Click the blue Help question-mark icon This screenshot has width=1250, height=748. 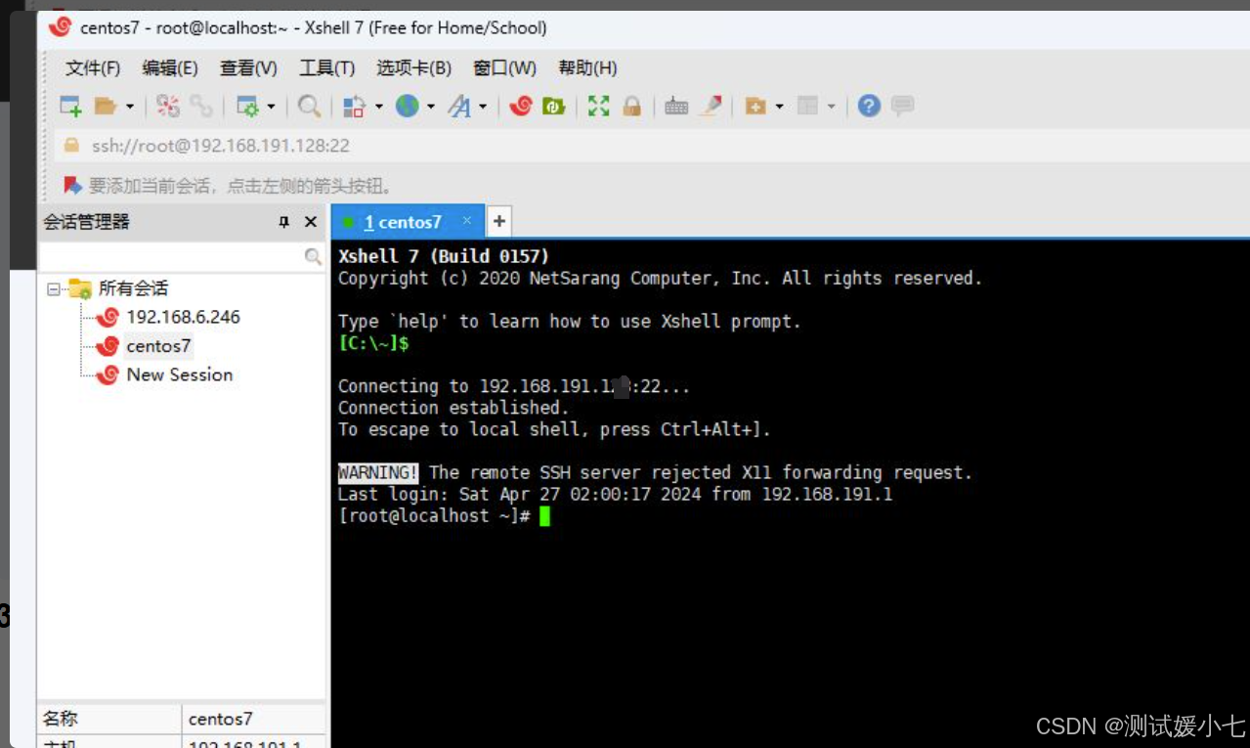869,107
